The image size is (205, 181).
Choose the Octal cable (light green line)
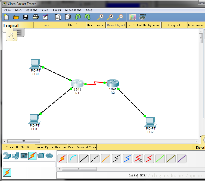click(x=160, y=159)
